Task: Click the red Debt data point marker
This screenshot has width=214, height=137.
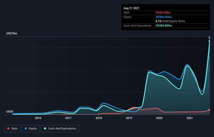Action: [x=210, y=110]
